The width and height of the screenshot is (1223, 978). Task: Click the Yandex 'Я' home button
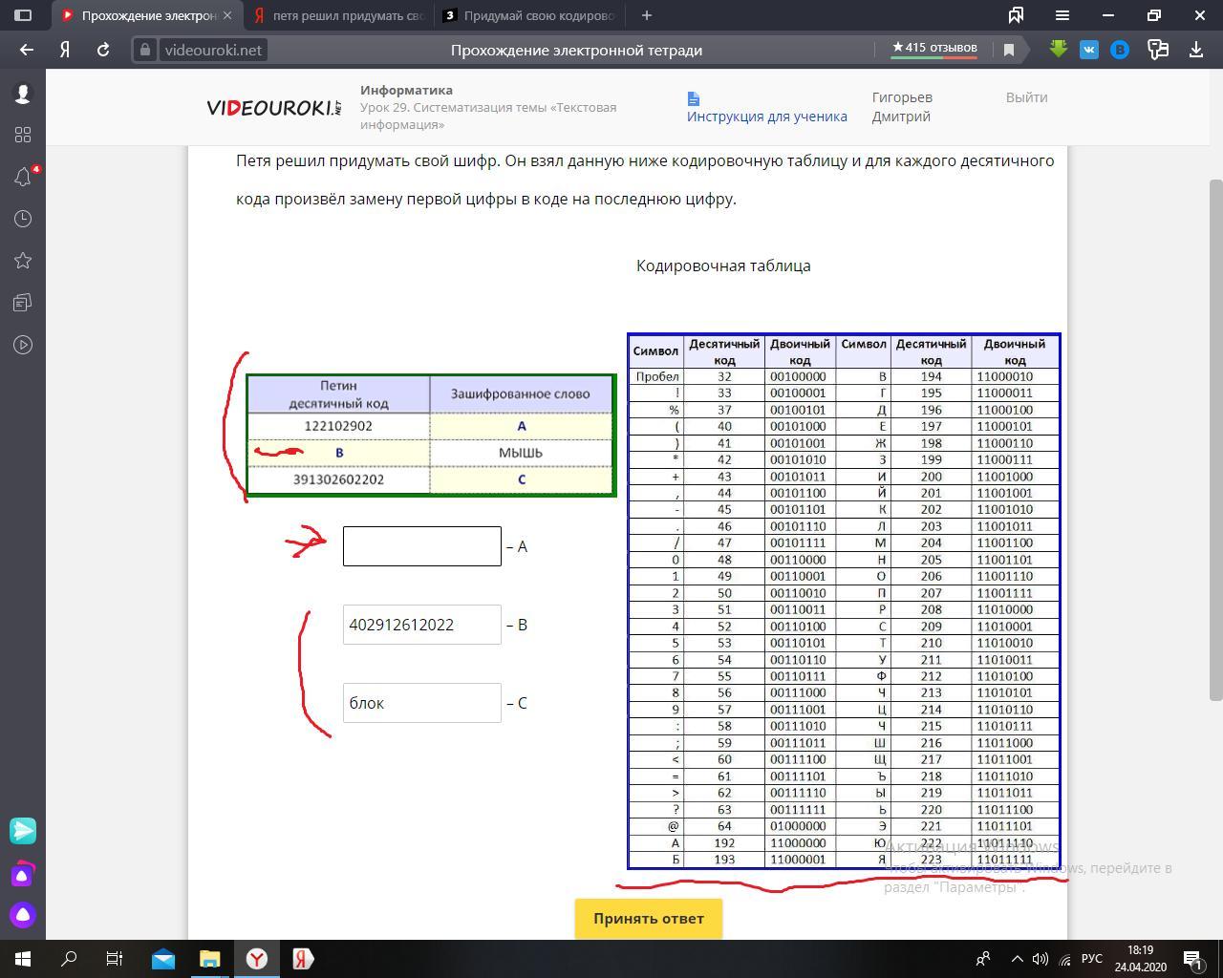[x=65, y=50]
